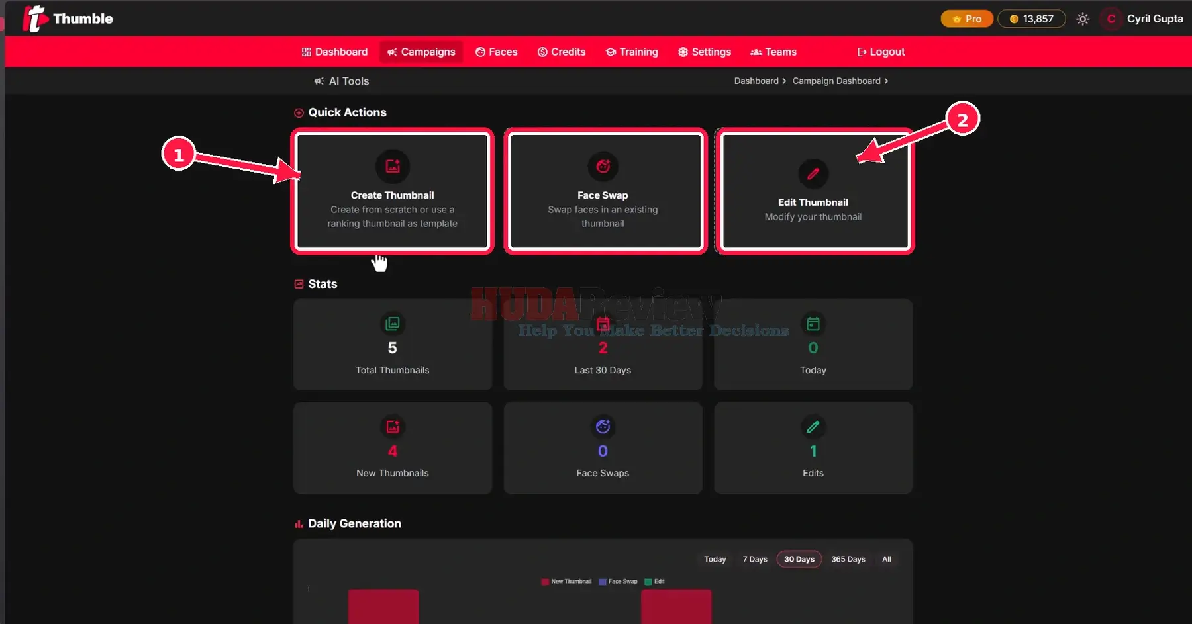This screenshot has height=624, width=1192.
Task: Click the Edits green pencil icon
Action: pyautogui.click(x=813, y=427)
